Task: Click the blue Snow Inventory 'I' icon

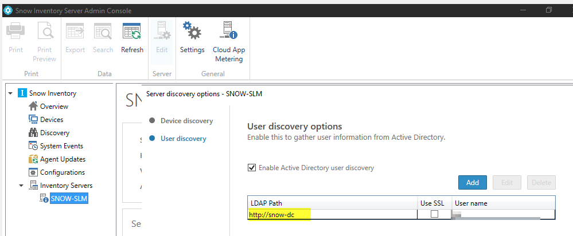Action: tap(22, 93)
